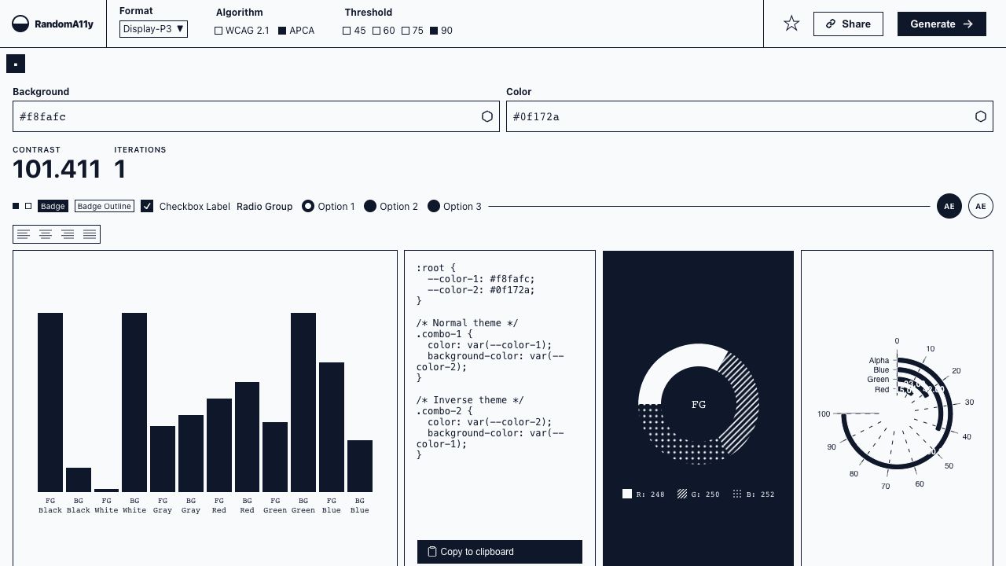
Task: Click the small dark square toggle icon
Action: click(x=15, y=64)
